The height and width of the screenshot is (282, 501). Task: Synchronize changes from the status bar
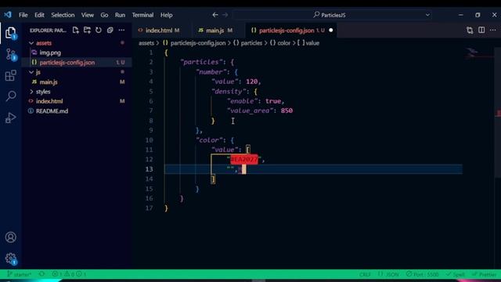pyautogui.click(x=41, y=274)
